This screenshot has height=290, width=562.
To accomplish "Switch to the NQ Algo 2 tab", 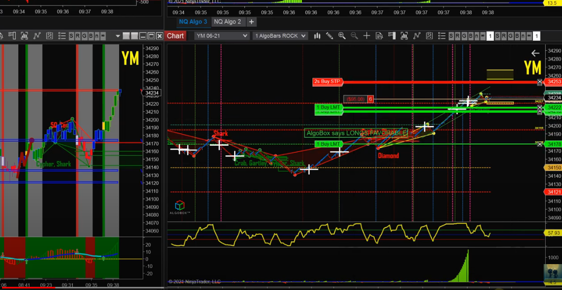I will (x=227, y=22).
